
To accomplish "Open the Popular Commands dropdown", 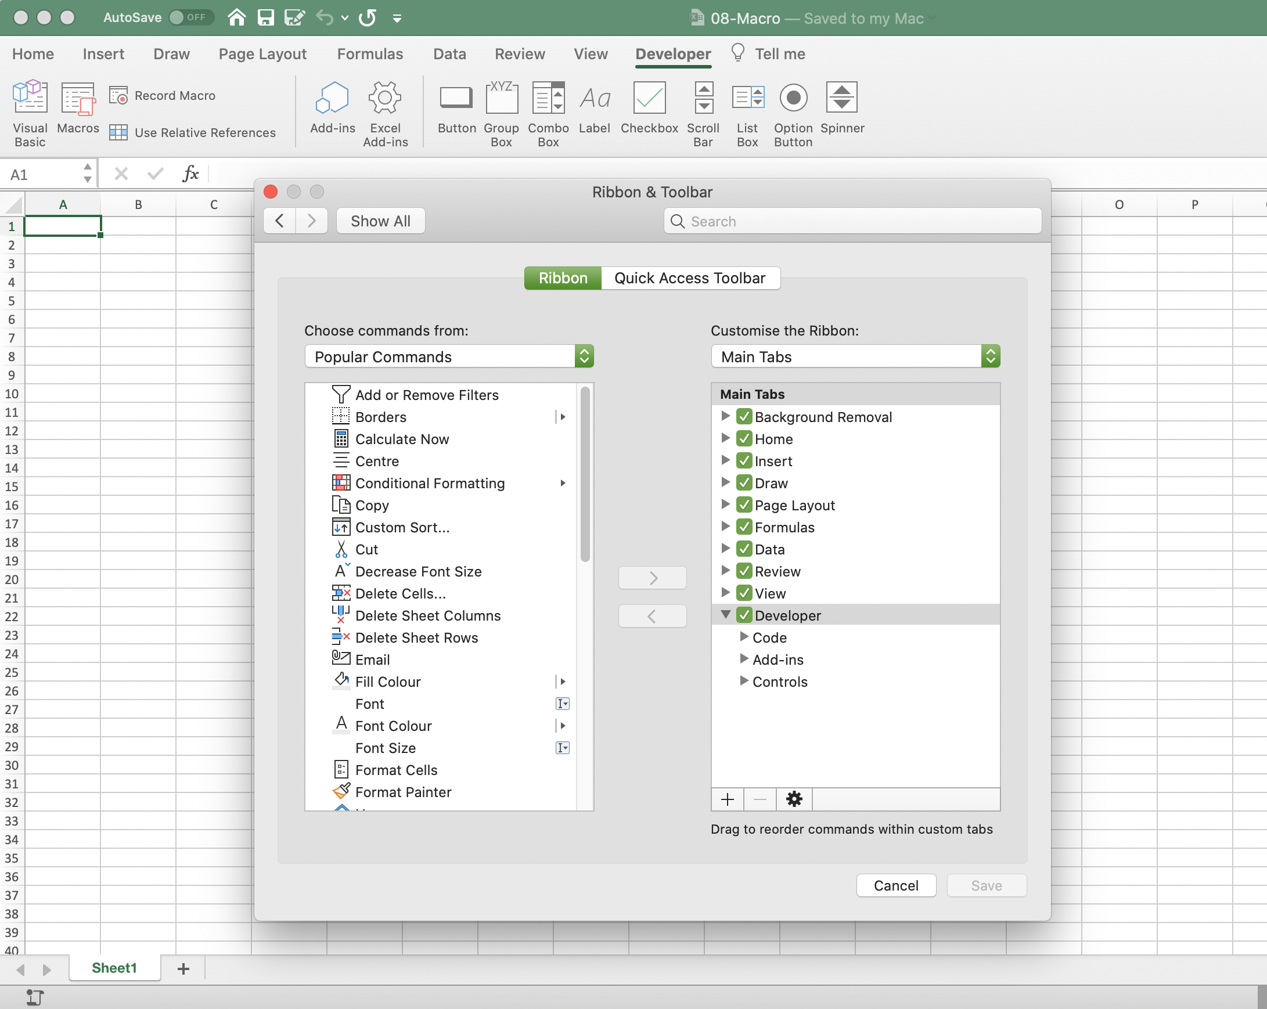I will pos(449,356).
